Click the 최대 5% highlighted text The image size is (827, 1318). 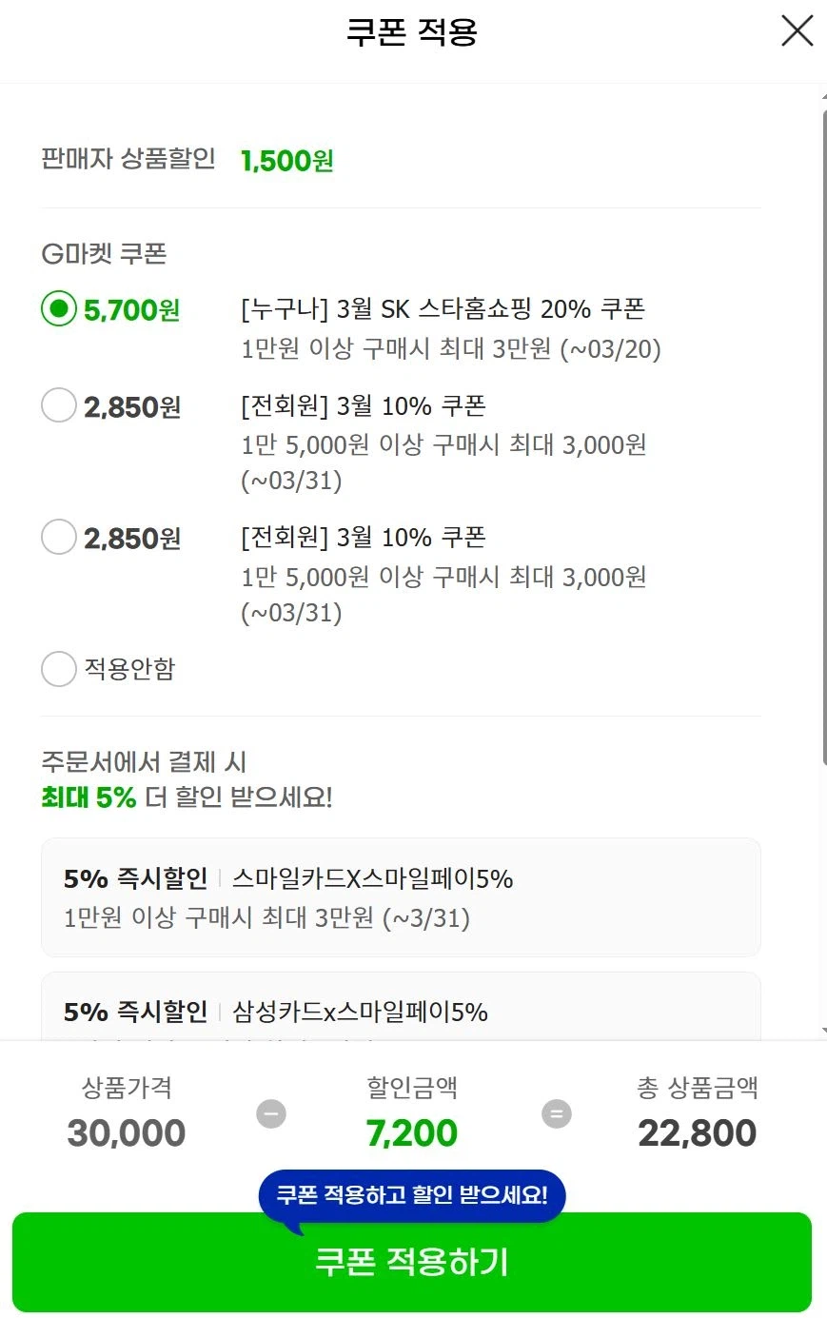point(92,797)
